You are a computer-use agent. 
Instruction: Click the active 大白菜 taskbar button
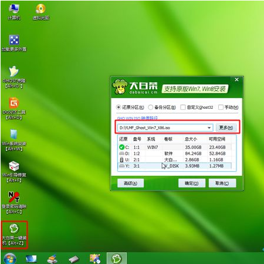click(x=117, y=258)
